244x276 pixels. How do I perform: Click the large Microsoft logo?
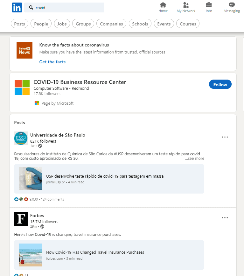pos(22,88)
